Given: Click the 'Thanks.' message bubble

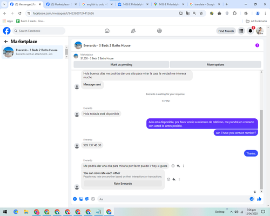Looking at the screenshot, I should coord(251,153).
